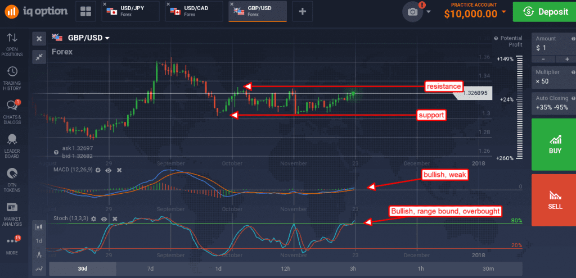Add a new asset tab with plus
This screenshot has height=278, width=576.
[302, 11]
